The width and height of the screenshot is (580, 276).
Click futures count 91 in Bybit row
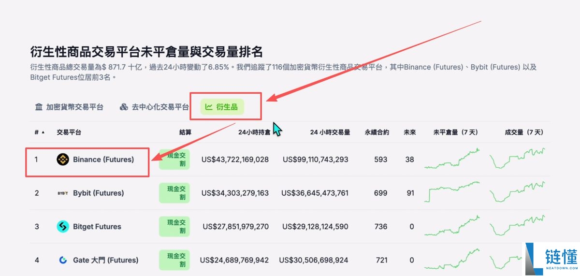click(x=410, y=193)
